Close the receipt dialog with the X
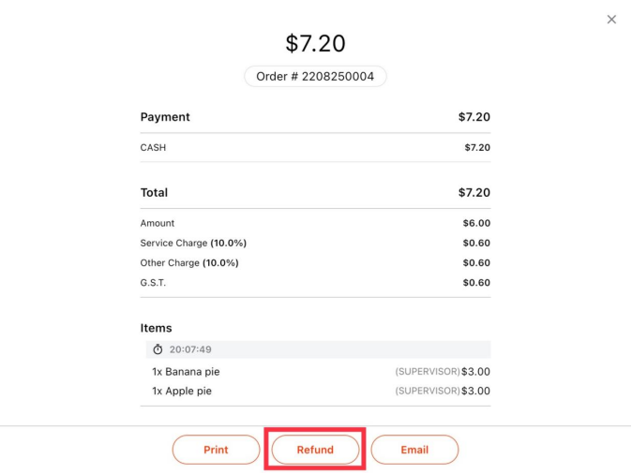This screenshot has width=632, height=474. [x=611, y=20]
